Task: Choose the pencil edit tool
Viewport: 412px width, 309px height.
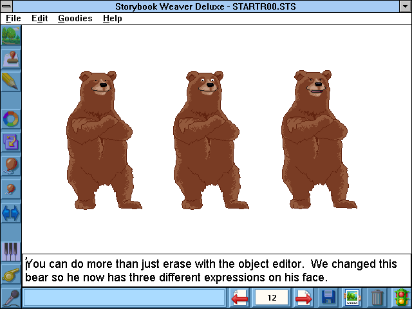Action: [x=11, y=82]
